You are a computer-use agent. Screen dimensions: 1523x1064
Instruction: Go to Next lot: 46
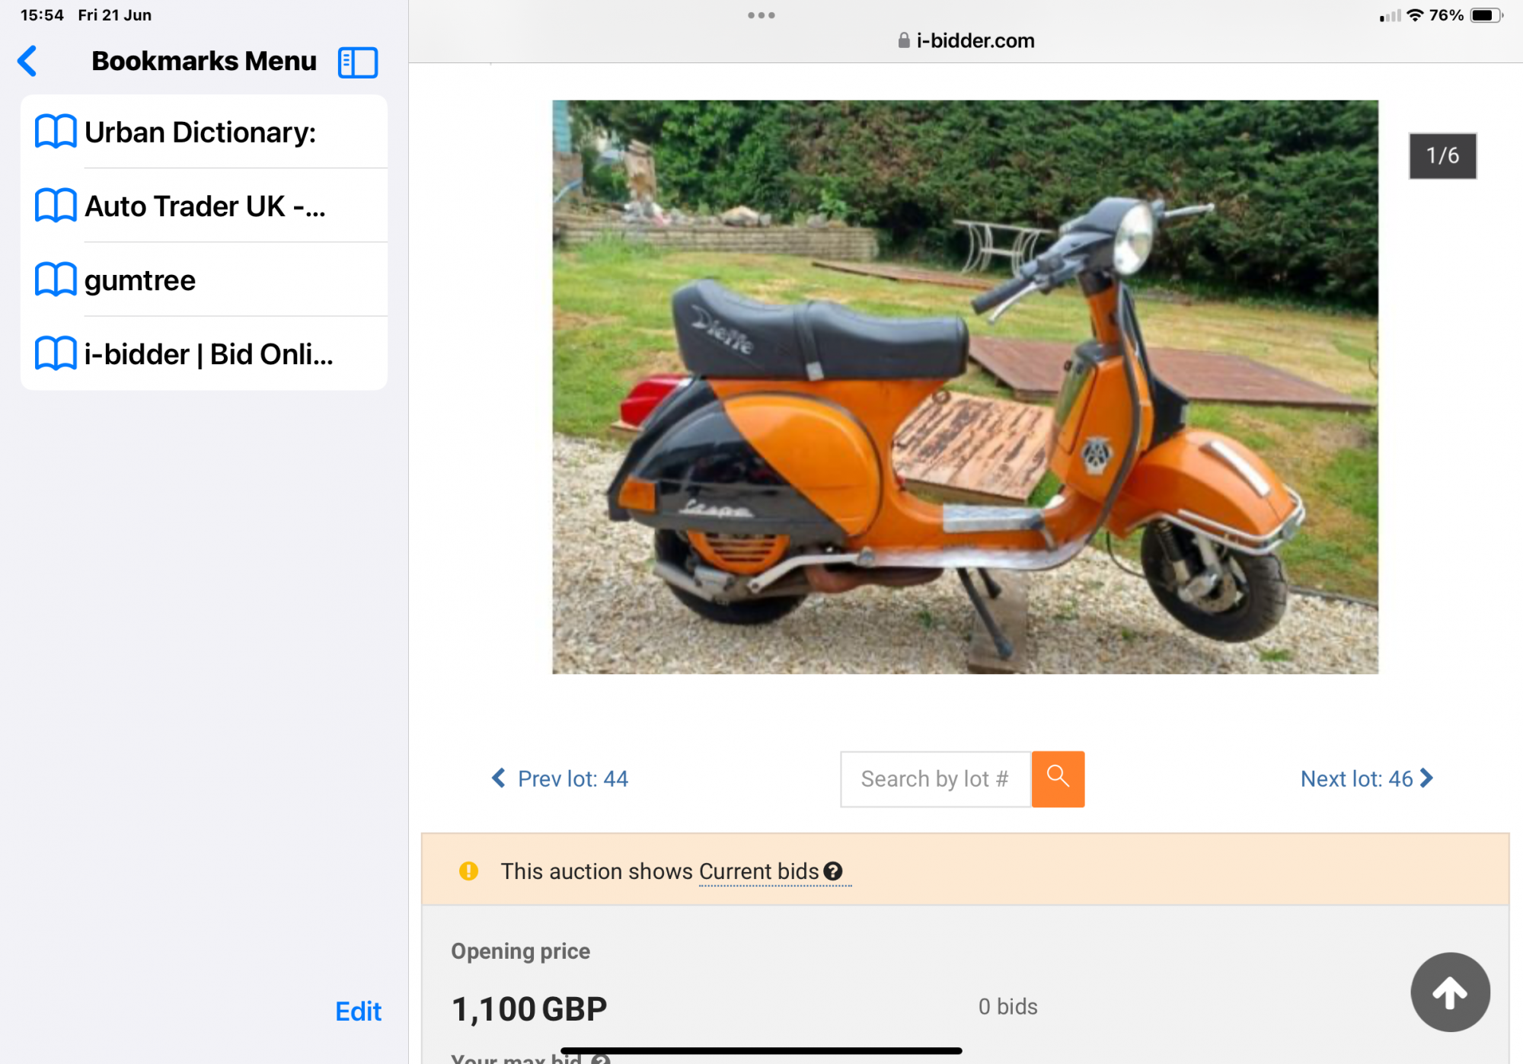1366,778
